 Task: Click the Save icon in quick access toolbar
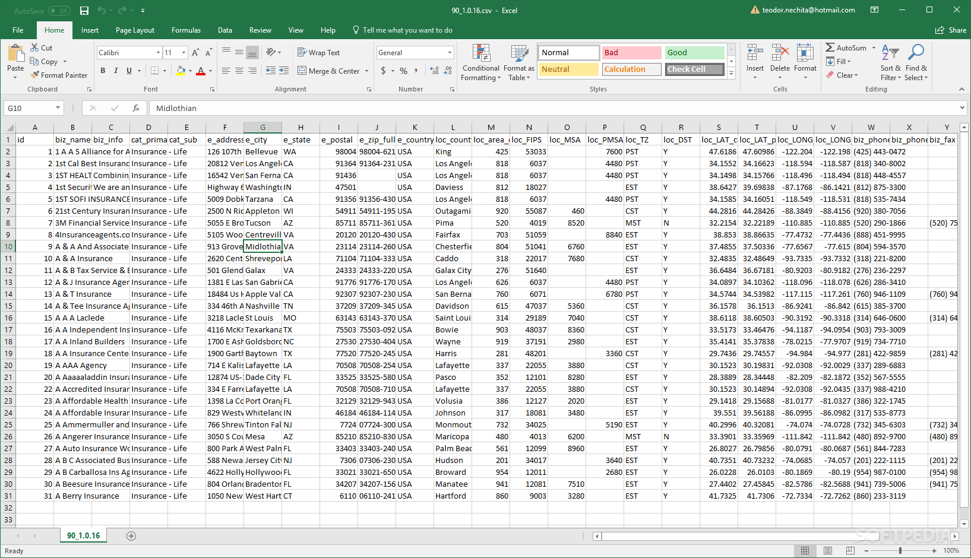(x=84, y=11)
